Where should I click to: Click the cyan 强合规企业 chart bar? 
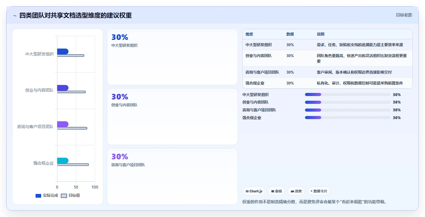pos(63,161)
